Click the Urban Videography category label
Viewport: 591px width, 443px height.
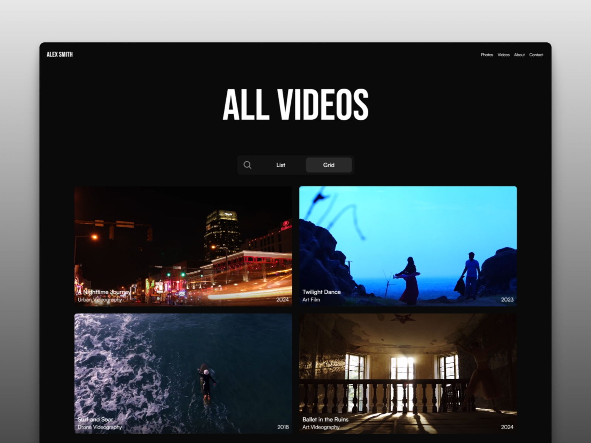click(x=99, y=300)
